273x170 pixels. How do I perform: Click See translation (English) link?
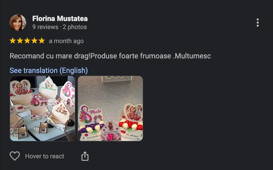[49, 70]
